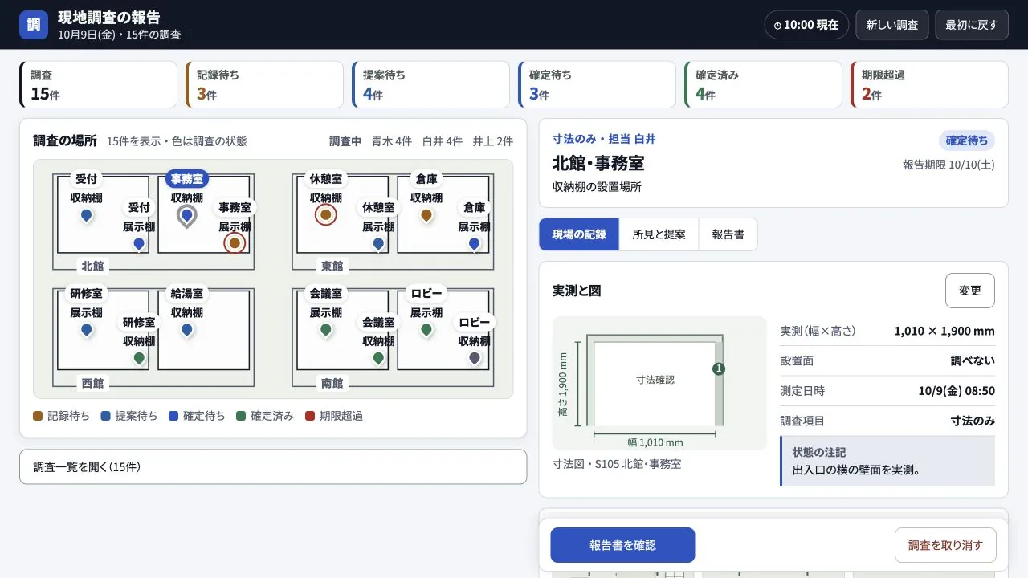The height and width of the screenshot is (578, 1028).
Task: Click the 新しい調査 button
Action: tap(892, 25)
